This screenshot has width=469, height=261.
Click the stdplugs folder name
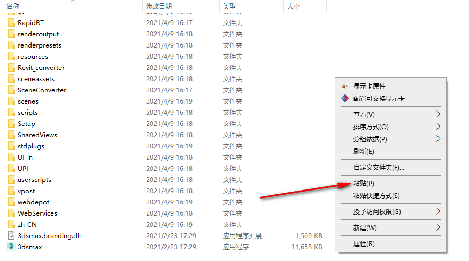click(x=31, y=146)
